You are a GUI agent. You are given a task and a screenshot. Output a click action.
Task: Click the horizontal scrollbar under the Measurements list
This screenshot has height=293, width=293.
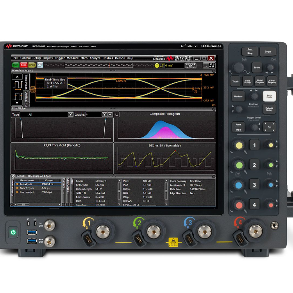[38, 204]
